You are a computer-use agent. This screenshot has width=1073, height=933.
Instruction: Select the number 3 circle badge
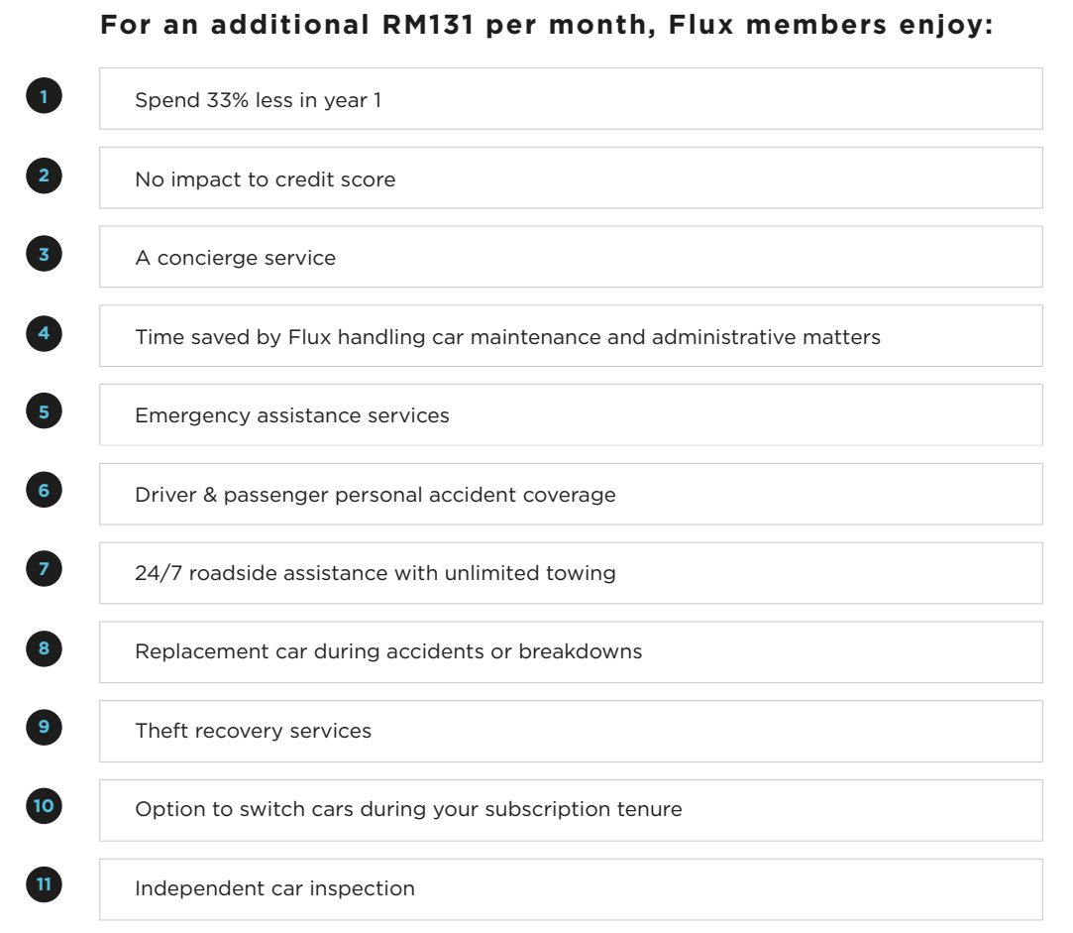point(44,254)
